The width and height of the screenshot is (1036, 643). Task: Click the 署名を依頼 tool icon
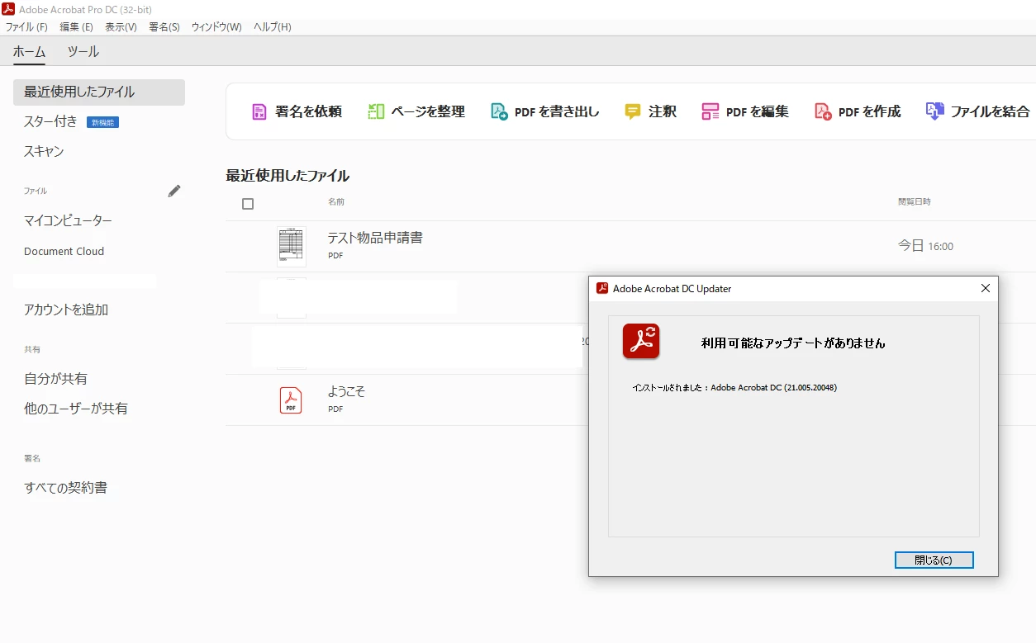[x=259, y=111]
